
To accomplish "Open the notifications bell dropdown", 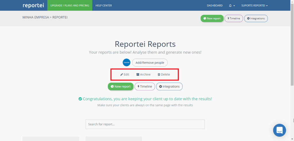I will [232, 6].
